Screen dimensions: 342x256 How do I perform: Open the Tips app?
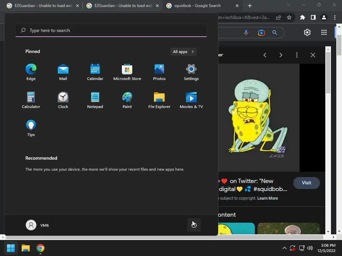(x=31, y=128)
